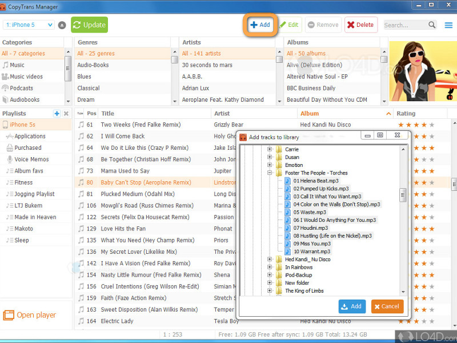Sort tracks by Album column header
The image size is (457, 343).
pos(345,113)
